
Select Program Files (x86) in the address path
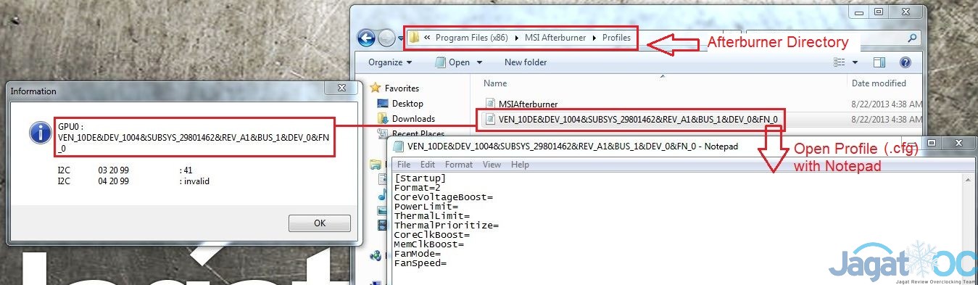(x=471, y=38)
